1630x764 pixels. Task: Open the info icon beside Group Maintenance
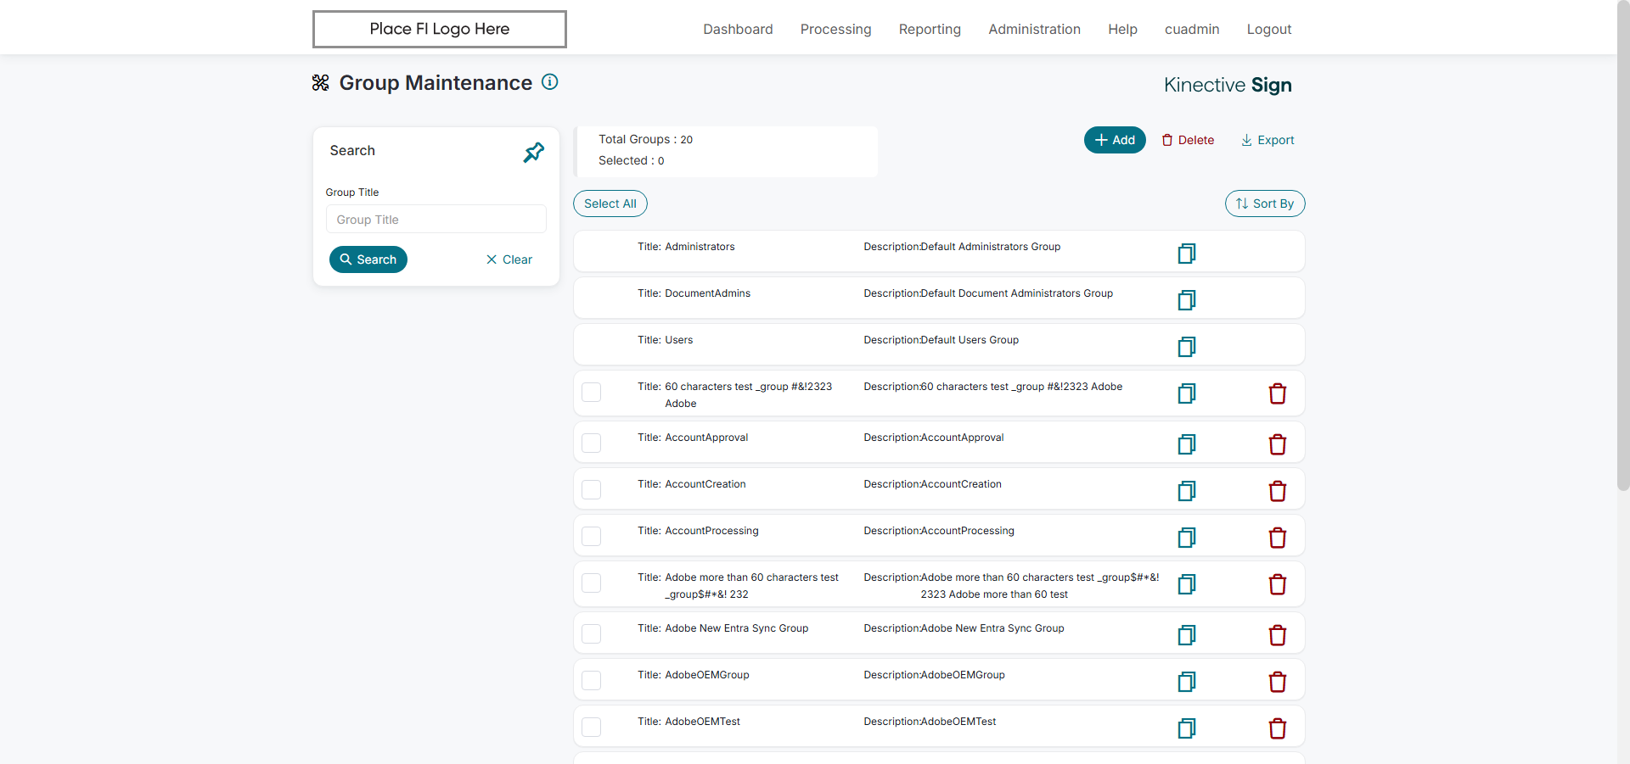(550, 81)
